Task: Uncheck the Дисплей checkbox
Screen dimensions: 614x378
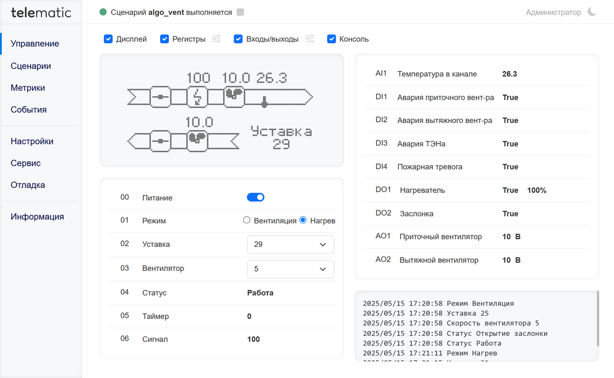Action: (108, 39)
